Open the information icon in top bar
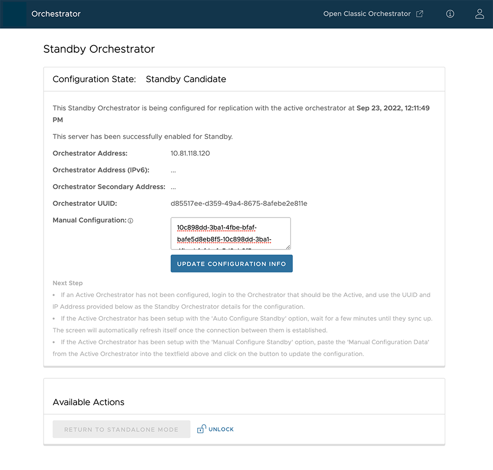Viewport: 493px width, 470px height. point(450,14)
